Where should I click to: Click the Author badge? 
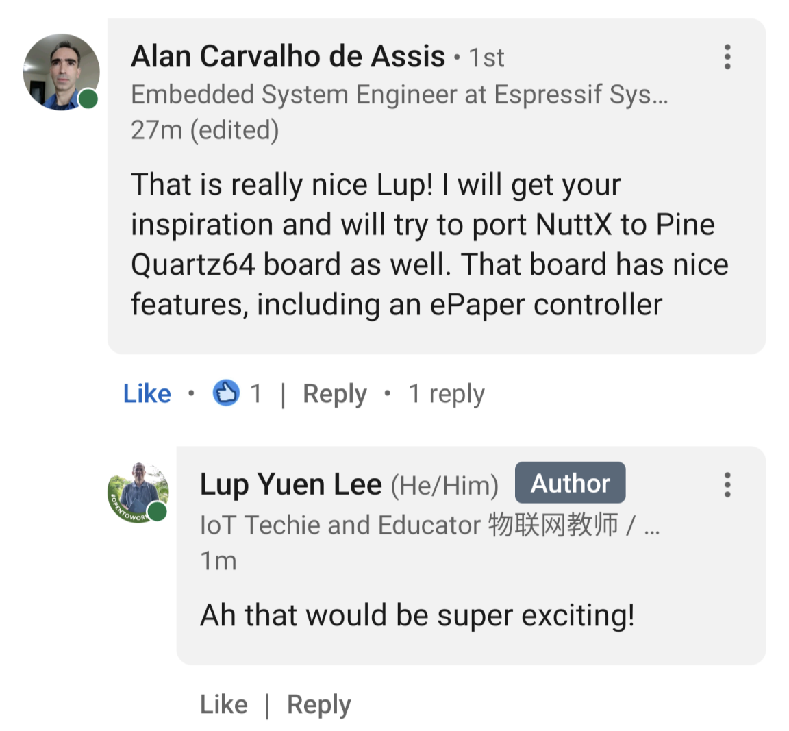(570, 483)
